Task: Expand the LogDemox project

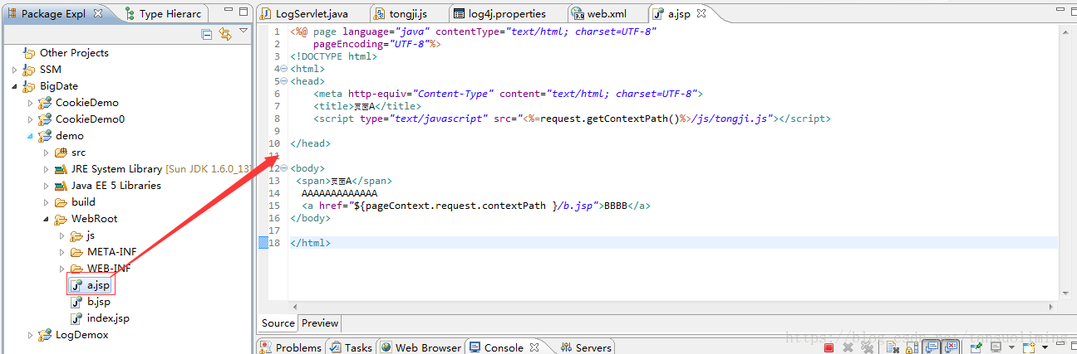Action: 31,335
